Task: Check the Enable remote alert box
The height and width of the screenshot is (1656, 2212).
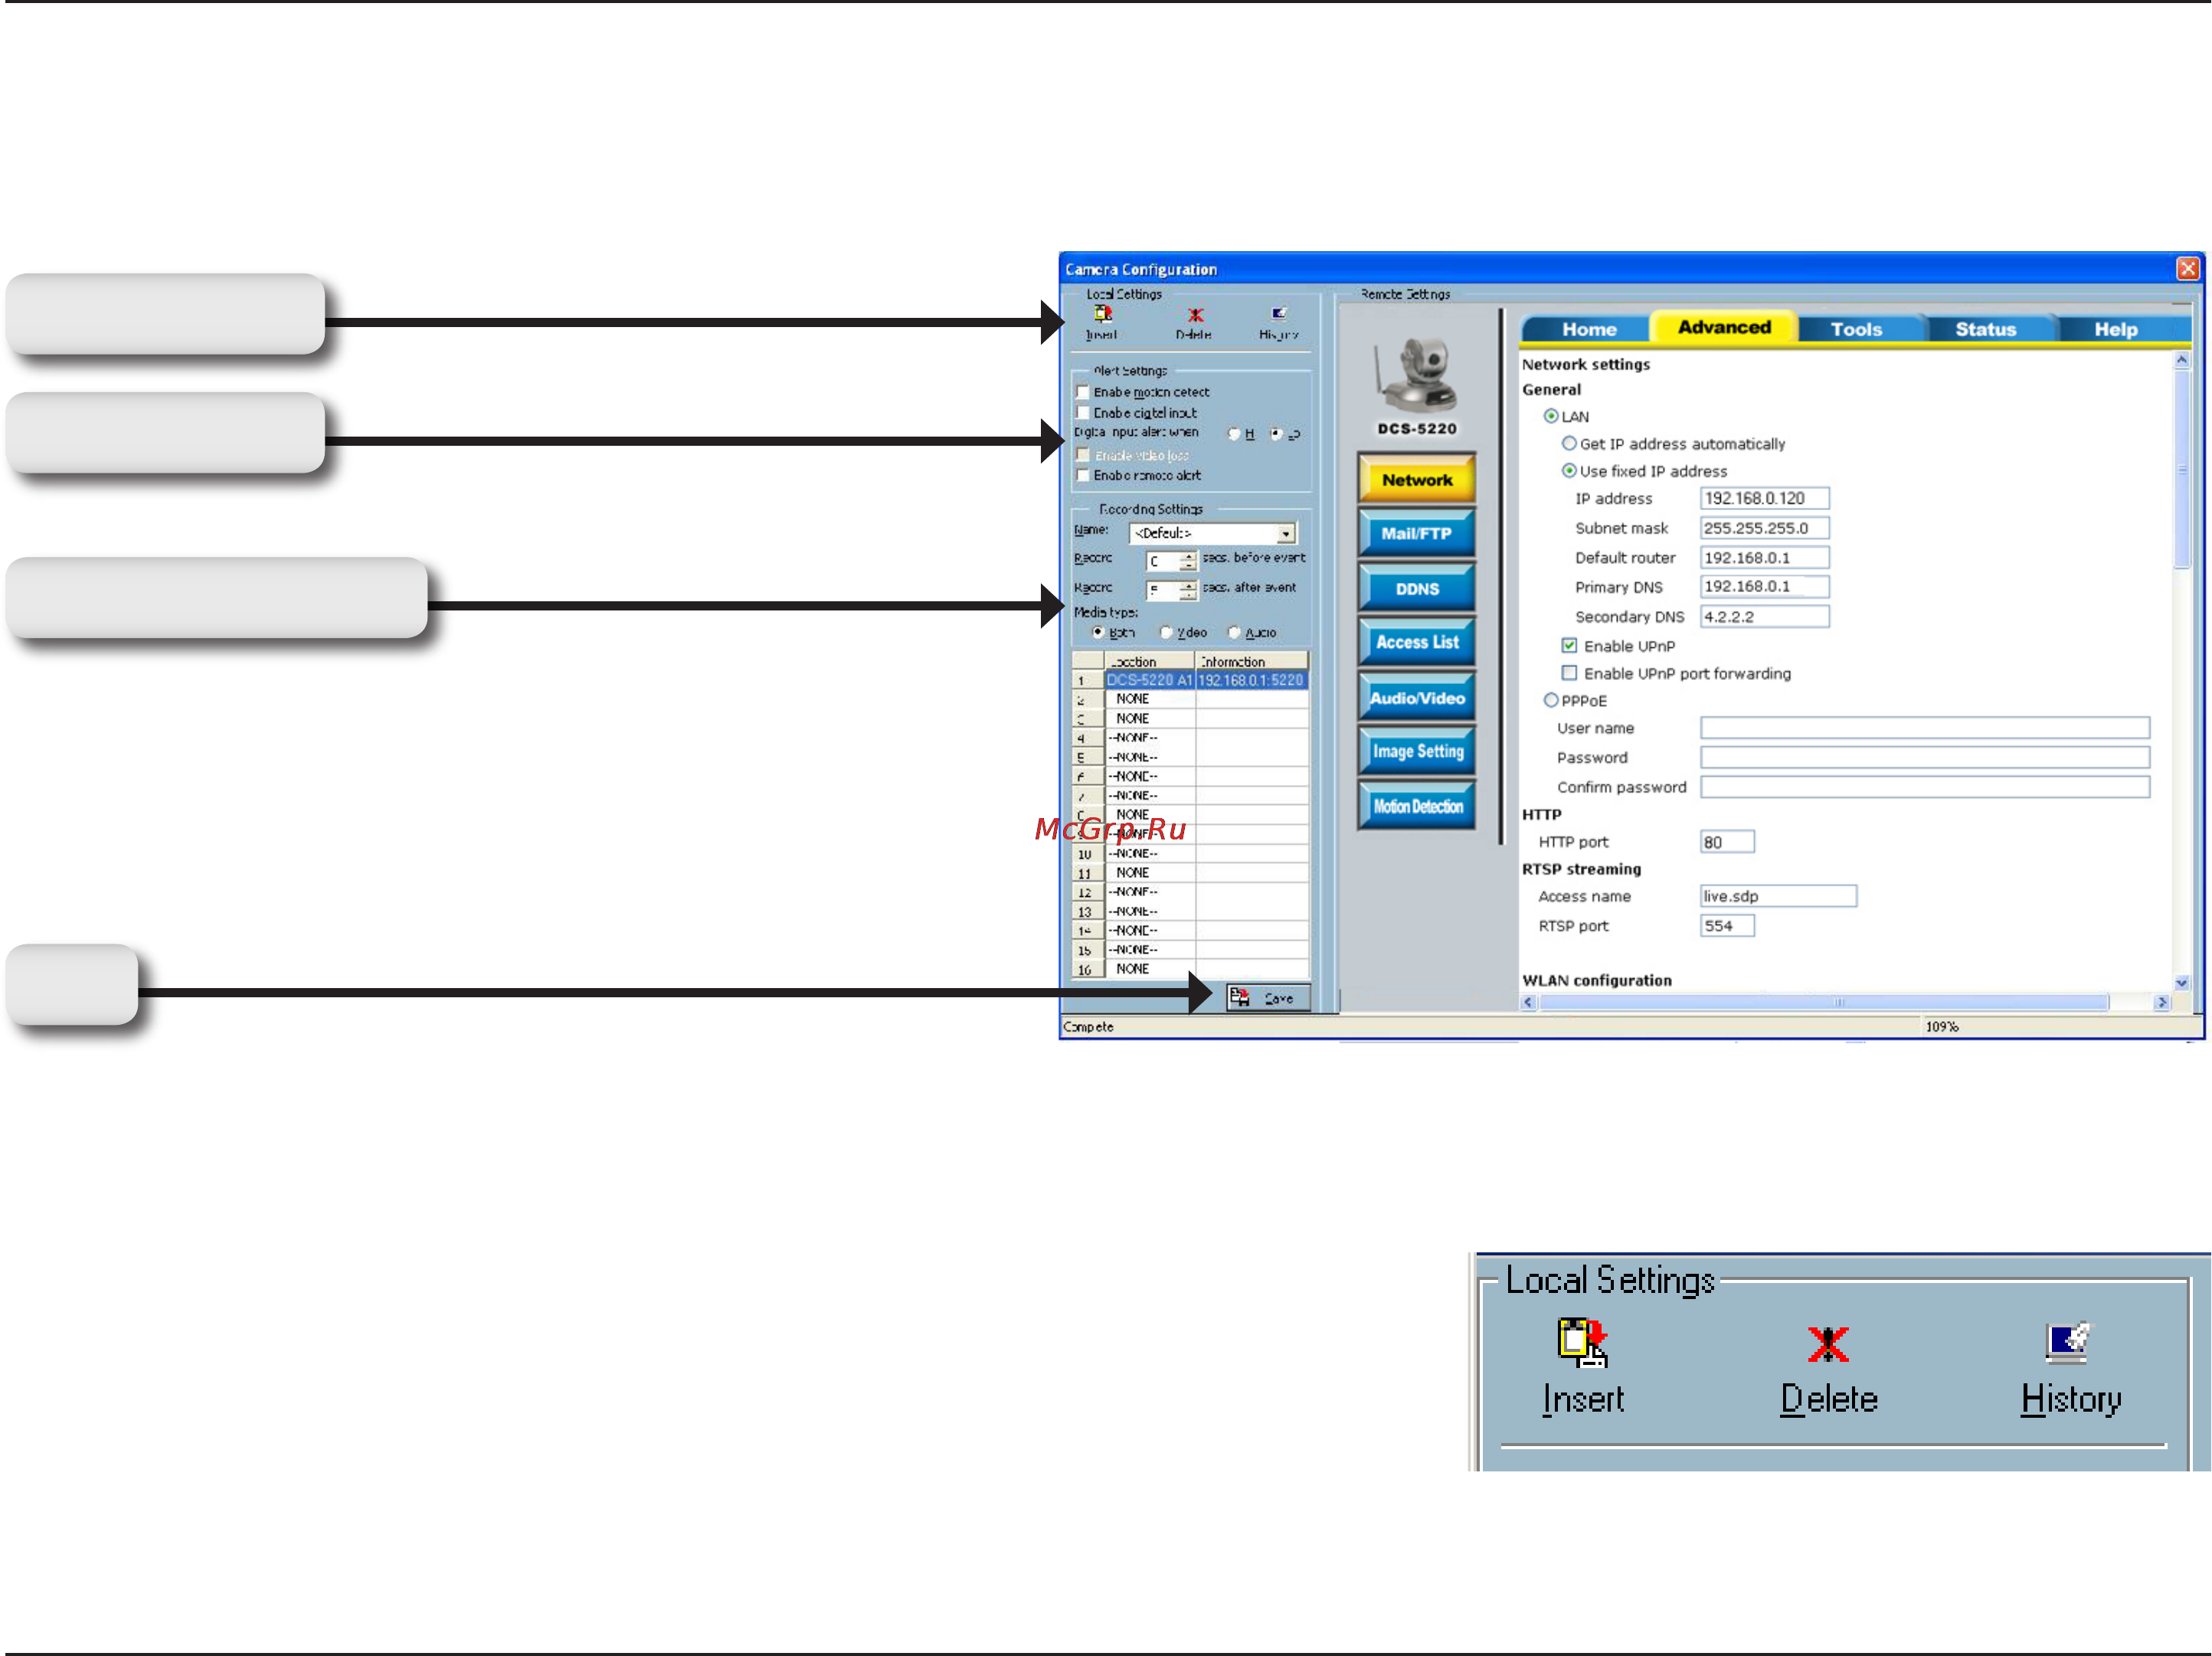Action: click(1082, 475)
